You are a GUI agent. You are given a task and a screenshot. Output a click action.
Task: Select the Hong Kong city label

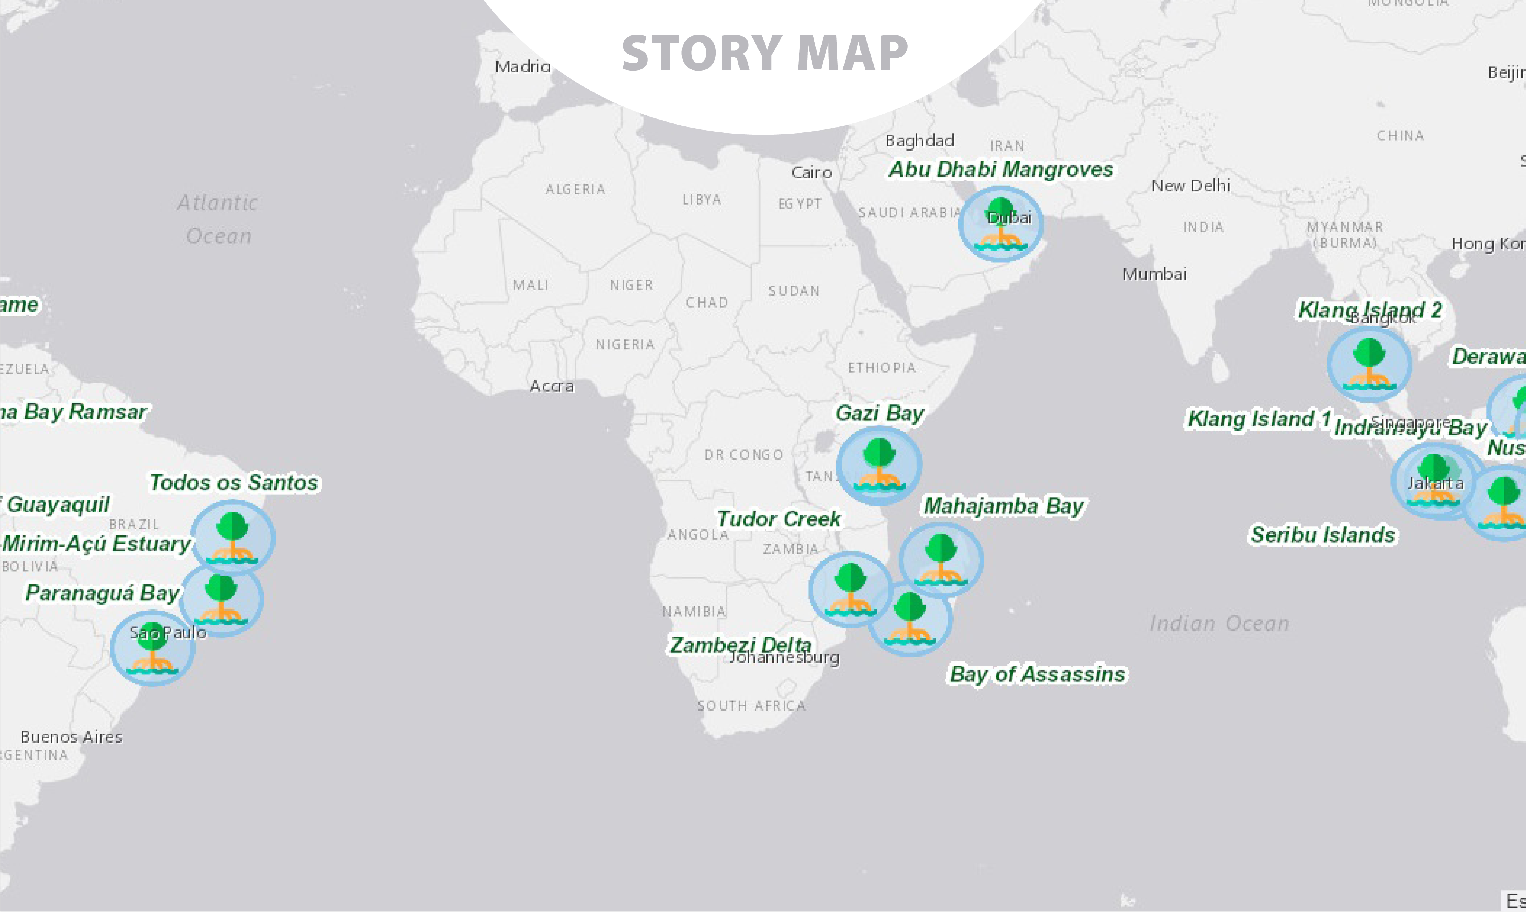tap(1489, 245)
